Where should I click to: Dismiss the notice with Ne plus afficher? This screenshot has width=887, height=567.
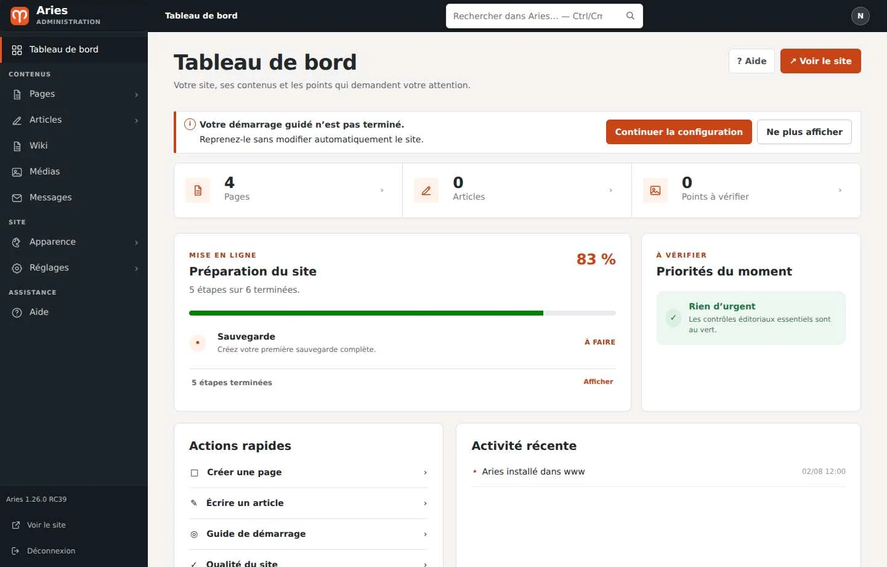[x=804, y=132]
